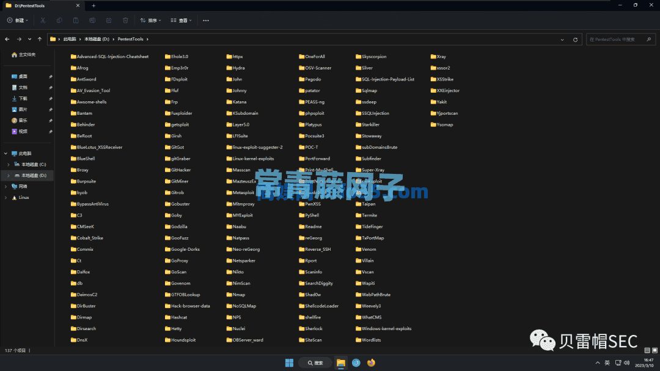
Task: Select the D:\PentestTools tab
Action: [42, 5]
